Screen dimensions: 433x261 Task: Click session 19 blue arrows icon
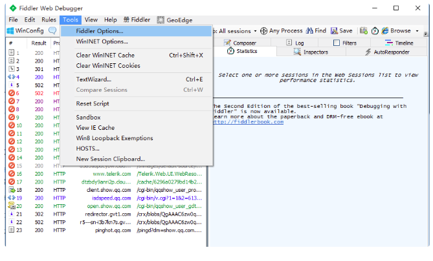(12, 198)
